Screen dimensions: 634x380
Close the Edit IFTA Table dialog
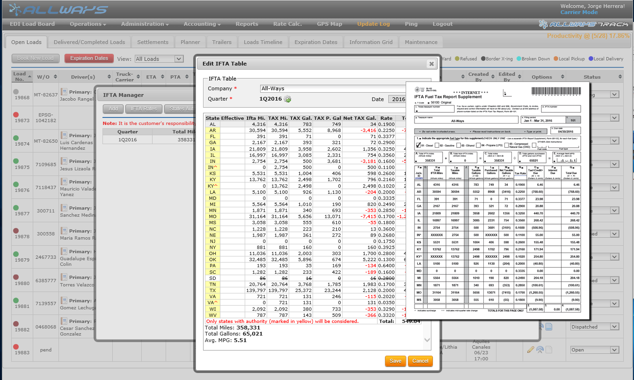point(431,64)
